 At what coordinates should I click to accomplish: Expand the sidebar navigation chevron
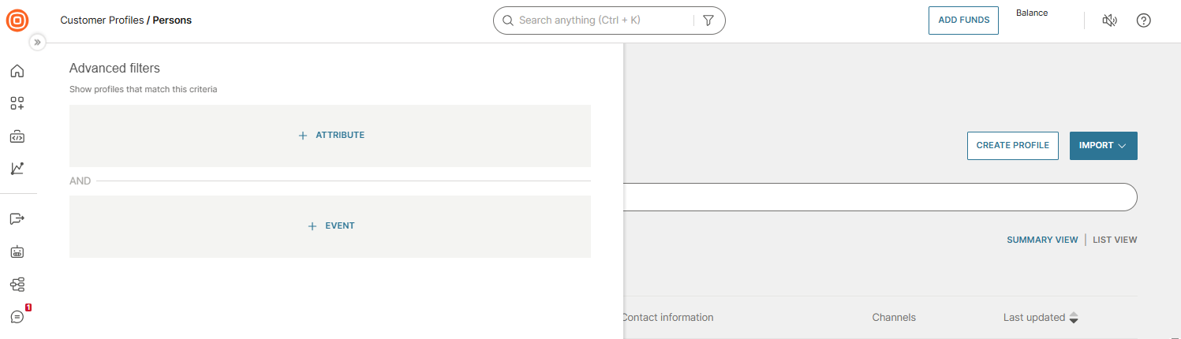(37, 43)
